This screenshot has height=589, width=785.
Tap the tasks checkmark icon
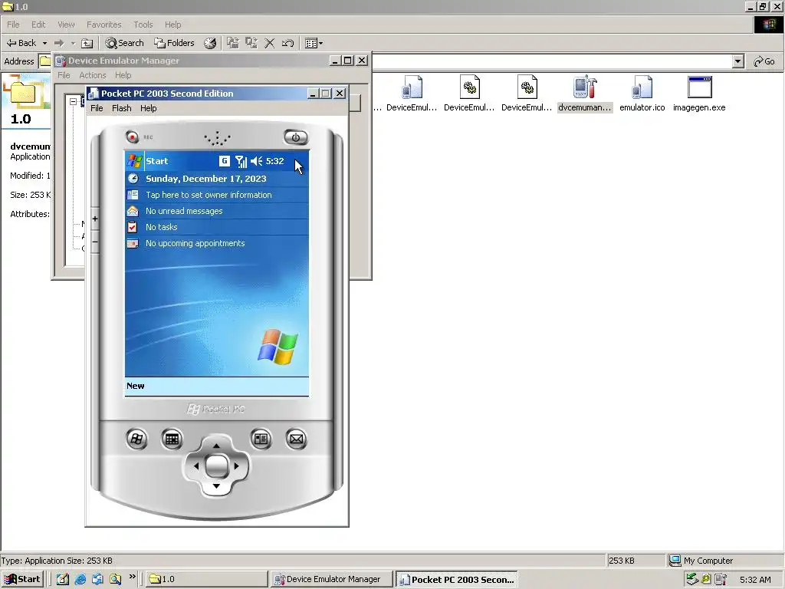tap(133, 227)
